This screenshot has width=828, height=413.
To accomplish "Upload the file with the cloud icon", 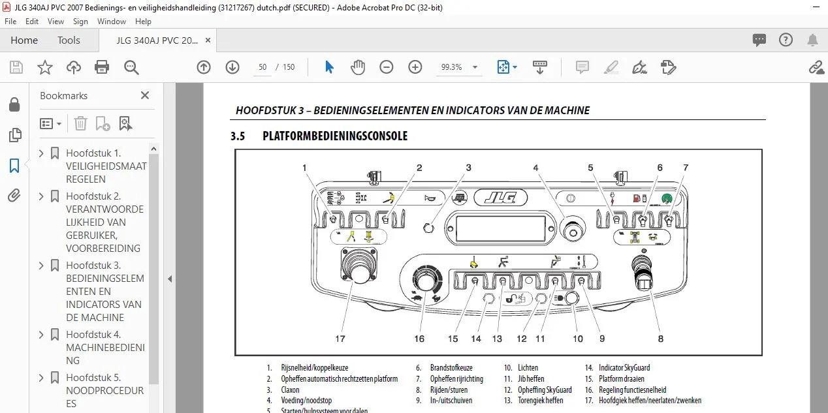I will pos(74,67).
